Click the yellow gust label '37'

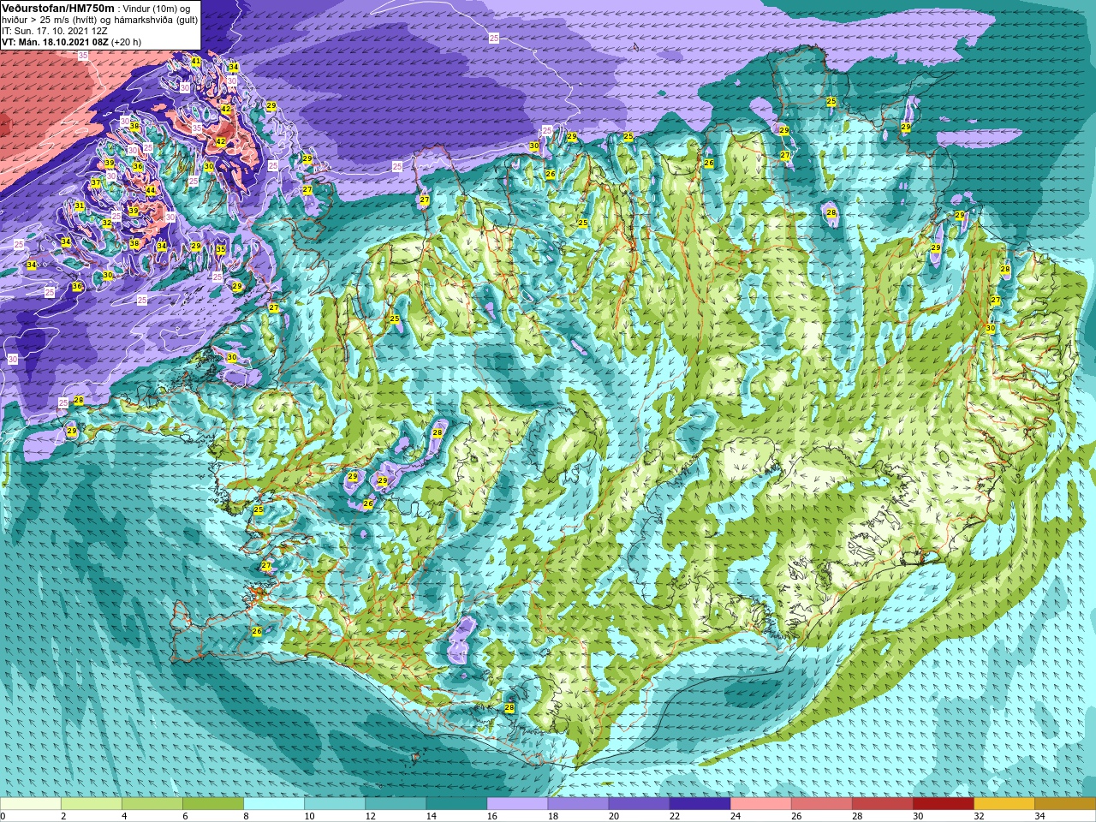coord(96,183)
